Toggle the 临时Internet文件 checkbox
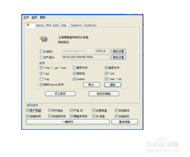Image resolution: width=190 pixels, height=157 pixels. 41,85
